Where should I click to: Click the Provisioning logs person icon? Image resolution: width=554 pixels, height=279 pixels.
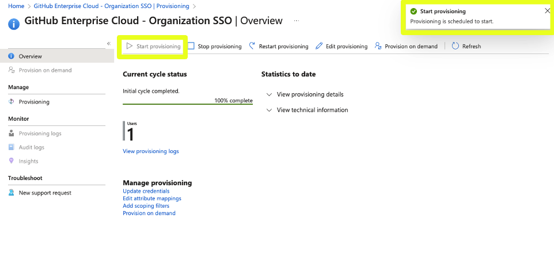(12, 133)
